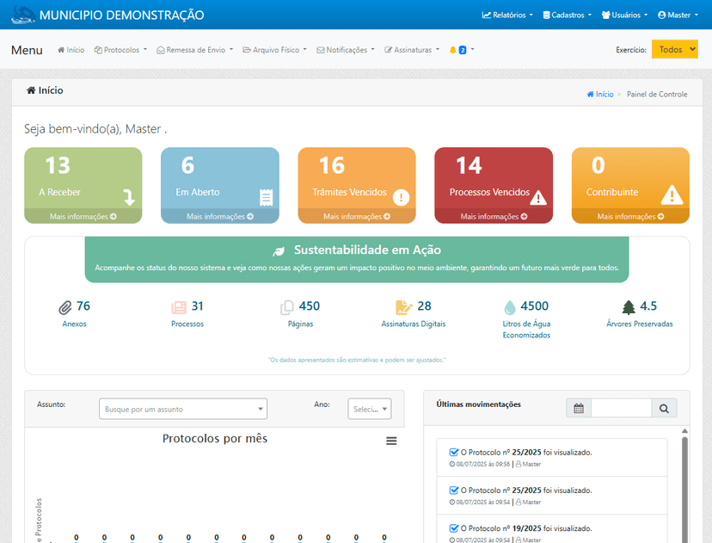
Task: Click the leaf icon in Sustentabilidade banner
Action: pyautogui.click(x=279, y=250)
